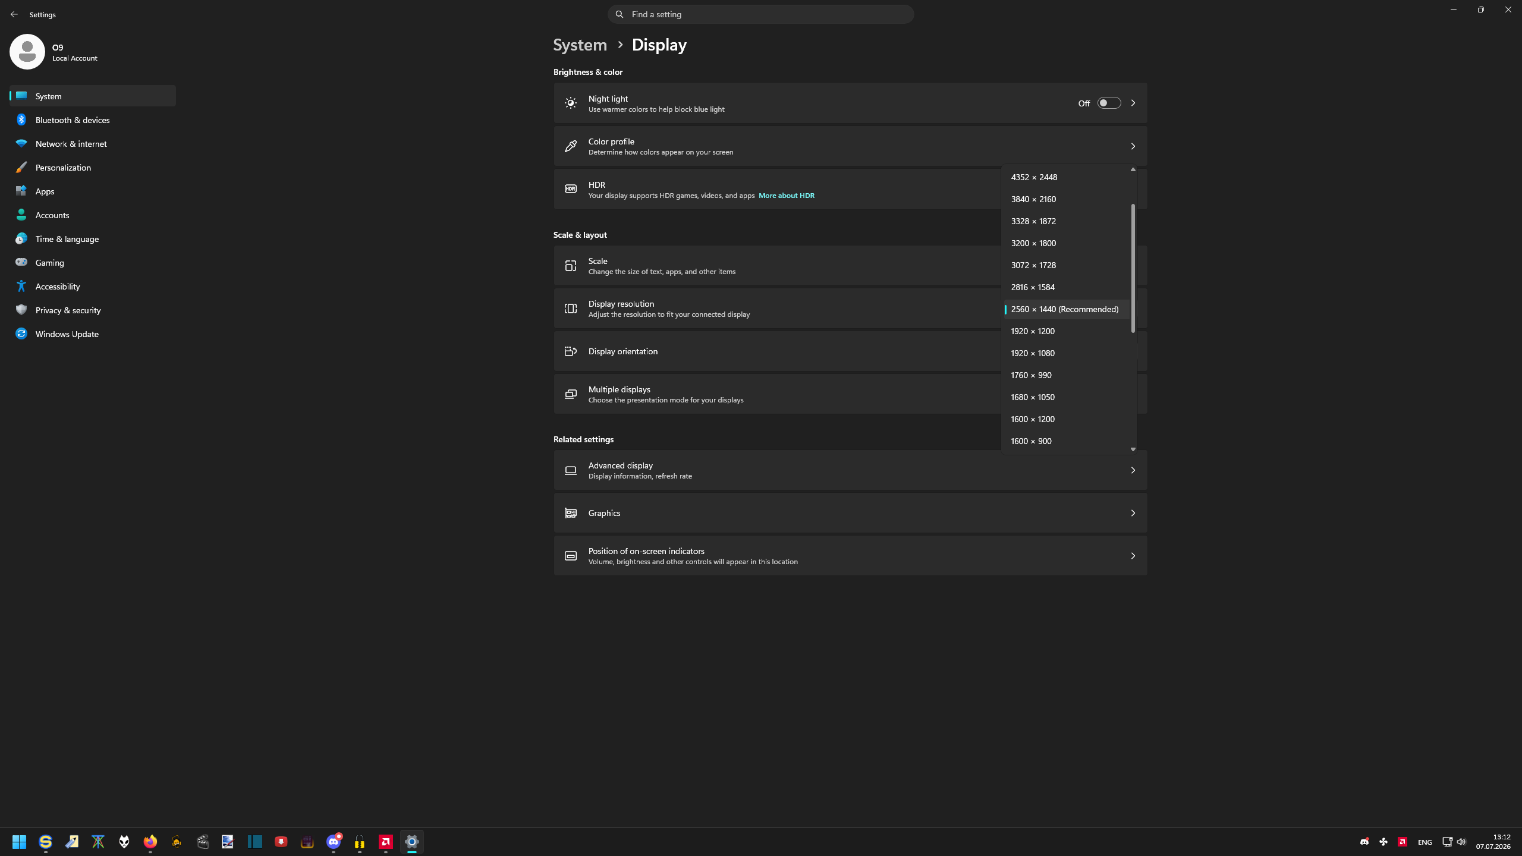Image resolution: width=1522 pixels, height=856 pixels.
Task: Click the Advanced display monitor icon
Action: pos(570,470)
